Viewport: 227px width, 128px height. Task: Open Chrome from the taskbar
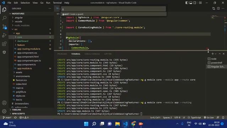coord(133,124)
